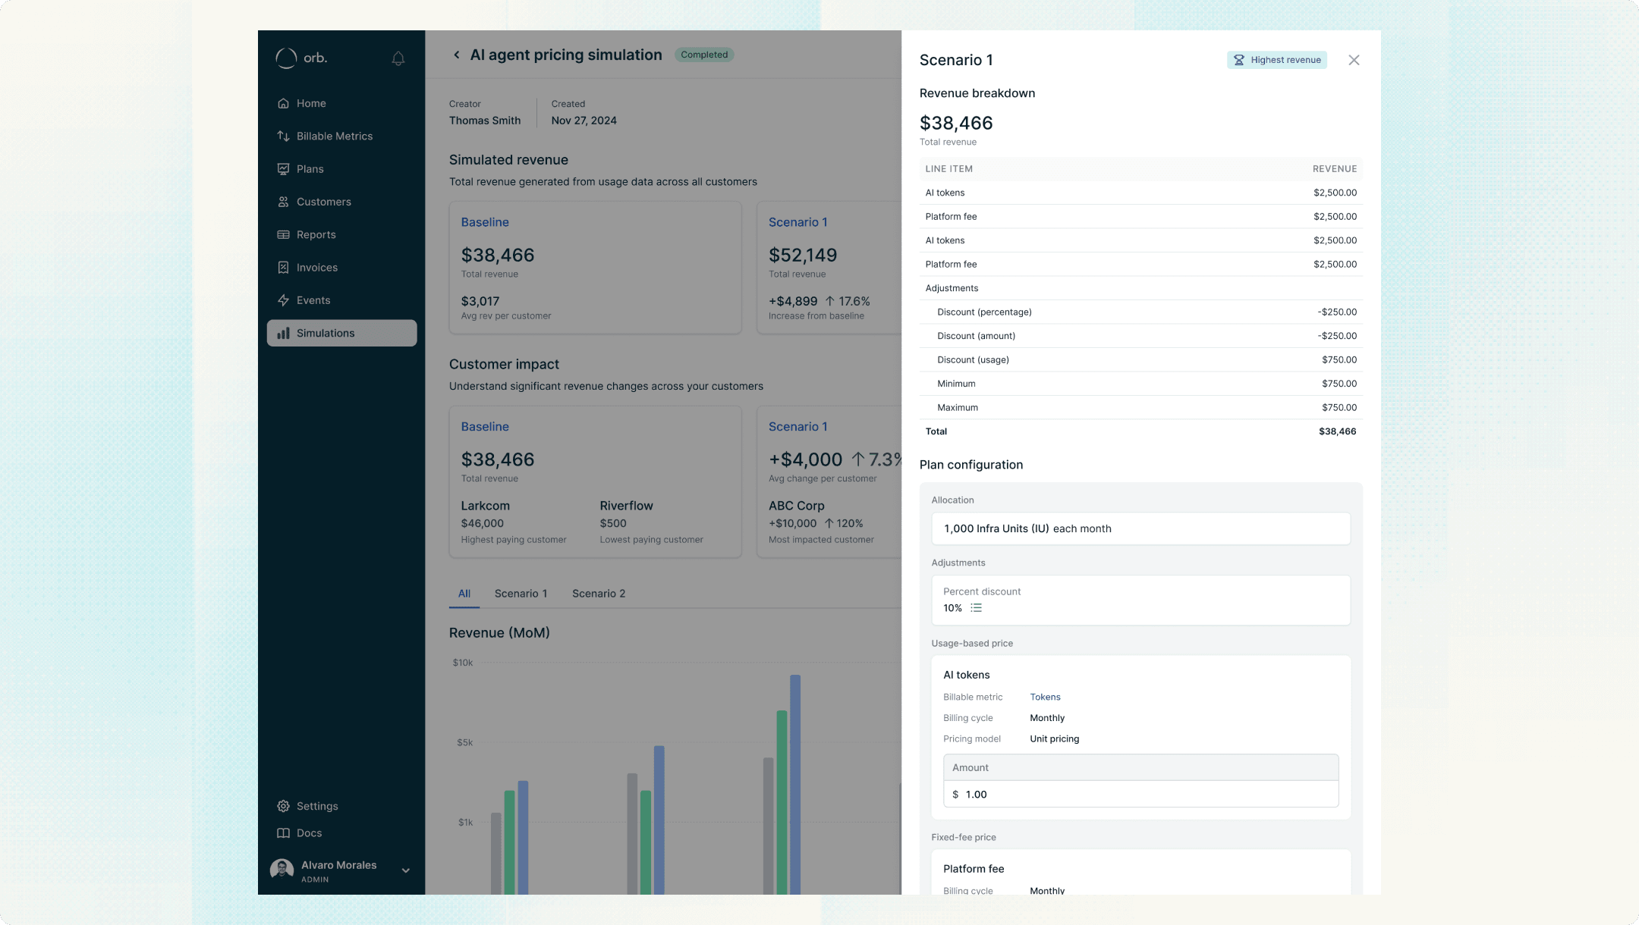Open Settings from the sidebar
Screen dimensions: 1639x925
tap(316, 806)
